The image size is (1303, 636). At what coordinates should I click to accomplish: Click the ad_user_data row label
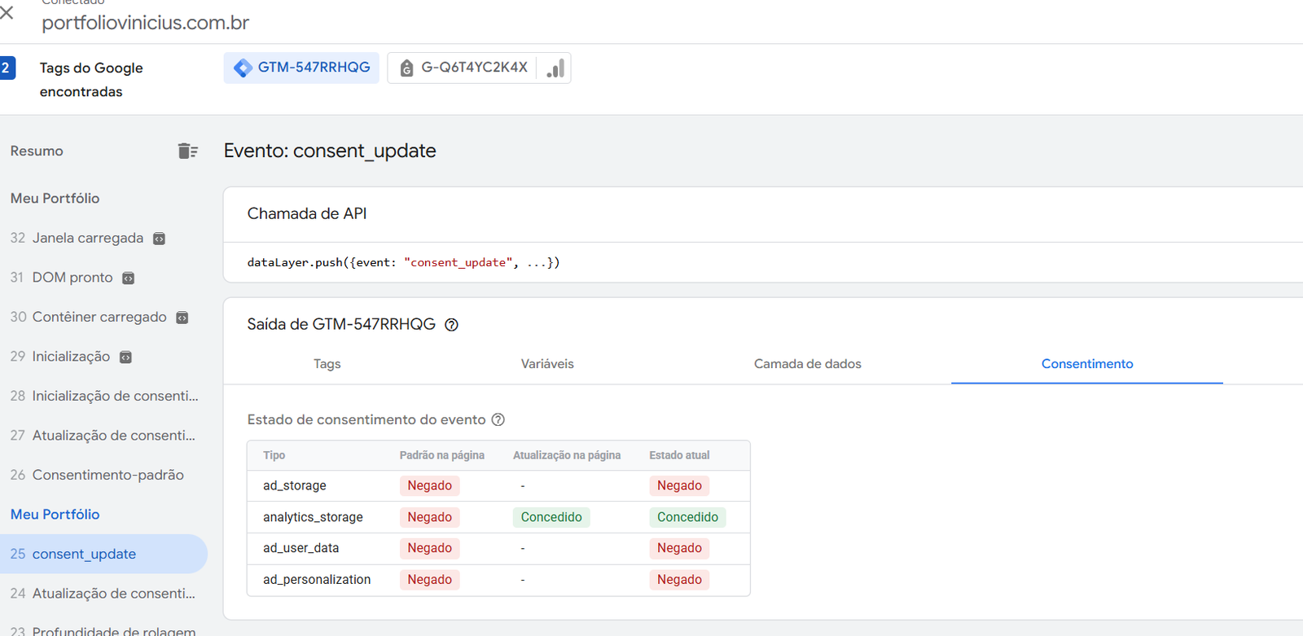click(301, 548)
